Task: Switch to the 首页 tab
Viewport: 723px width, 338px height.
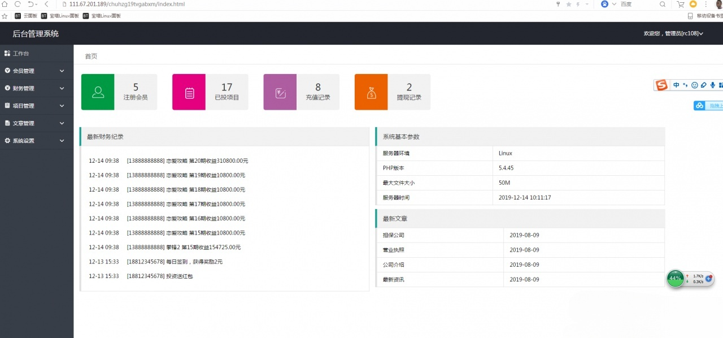Action: point(90,56)
